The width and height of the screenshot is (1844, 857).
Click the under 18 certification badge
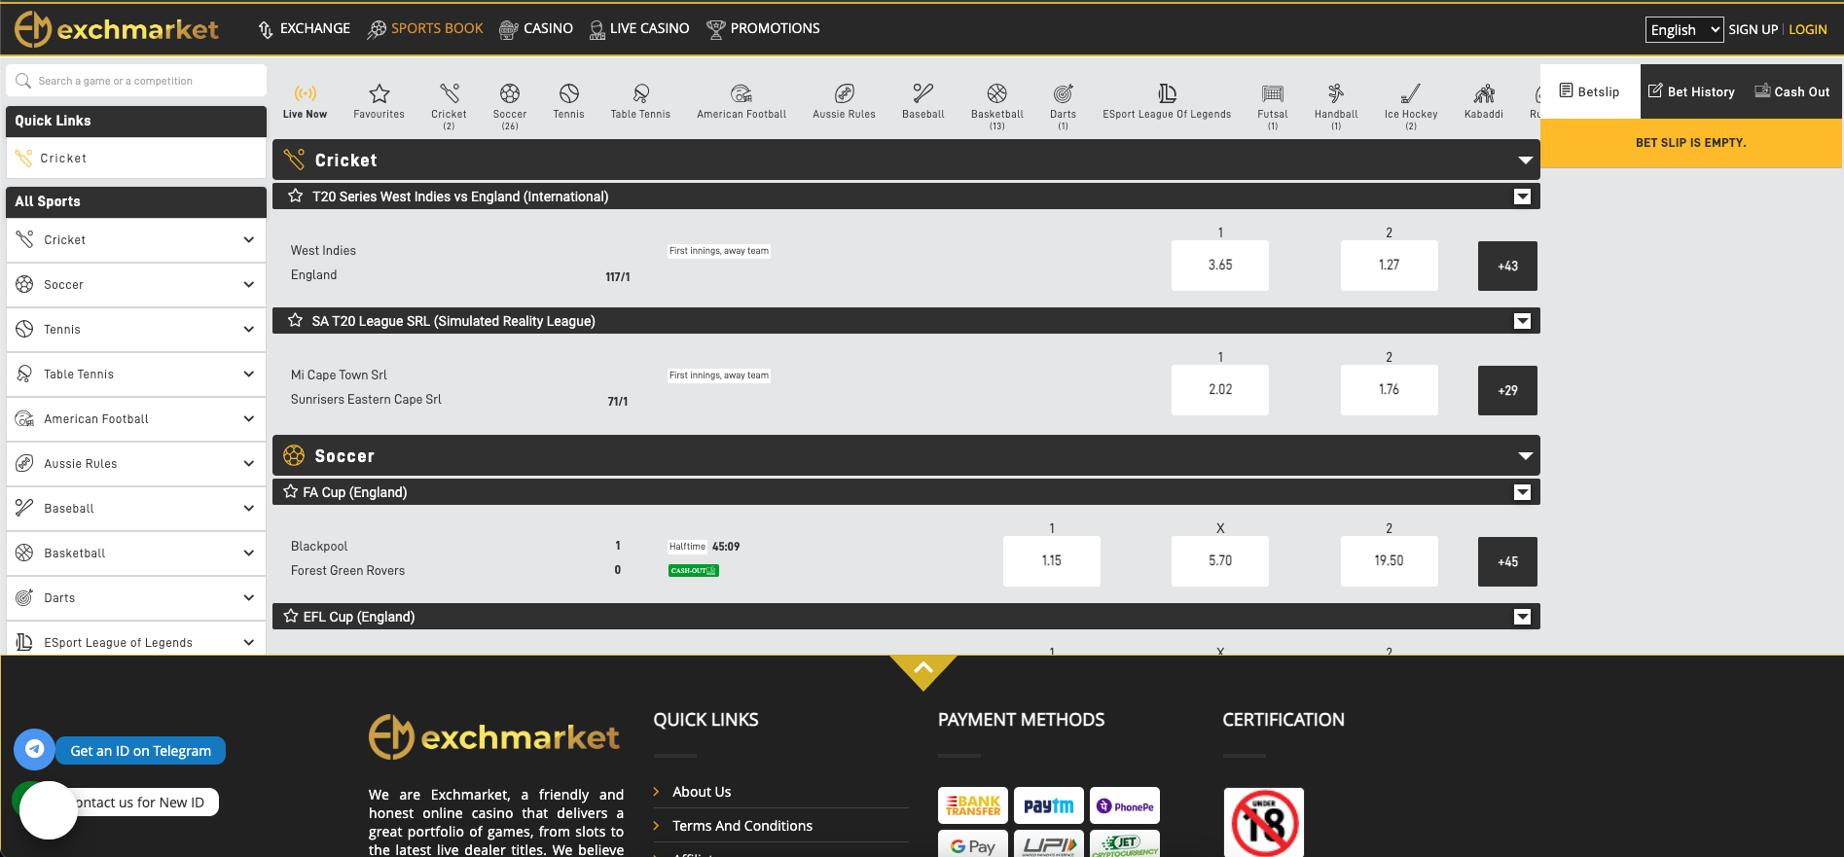pos(1264,822)
